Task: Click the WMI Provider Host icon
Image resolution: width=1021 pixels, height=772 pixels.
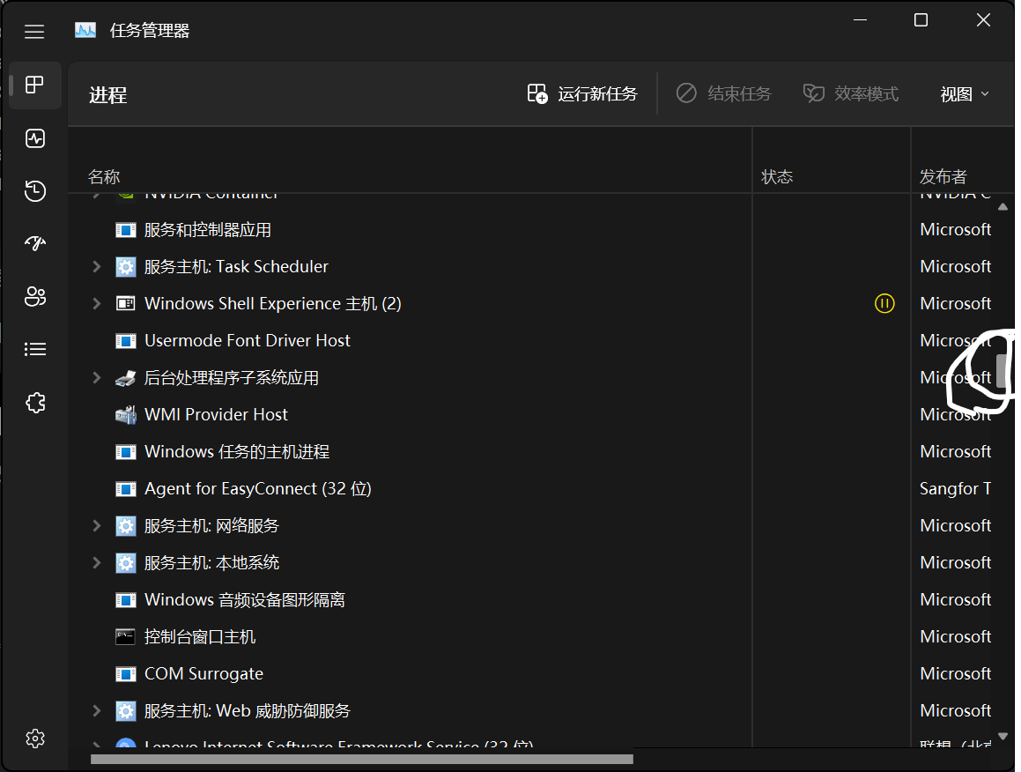Action: click(x=126, y=415)
